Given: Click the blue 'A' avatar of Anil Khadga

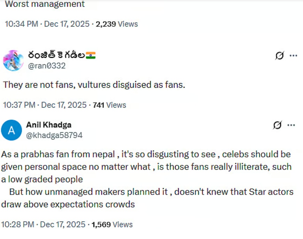Looking at the screenshot, I should [x=11, y=130].
